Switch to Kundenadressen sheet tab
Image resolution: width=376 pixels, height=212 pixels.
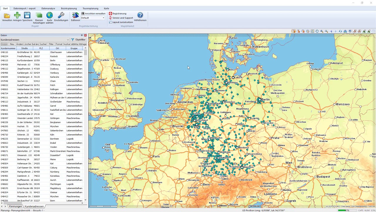(34, 206)
